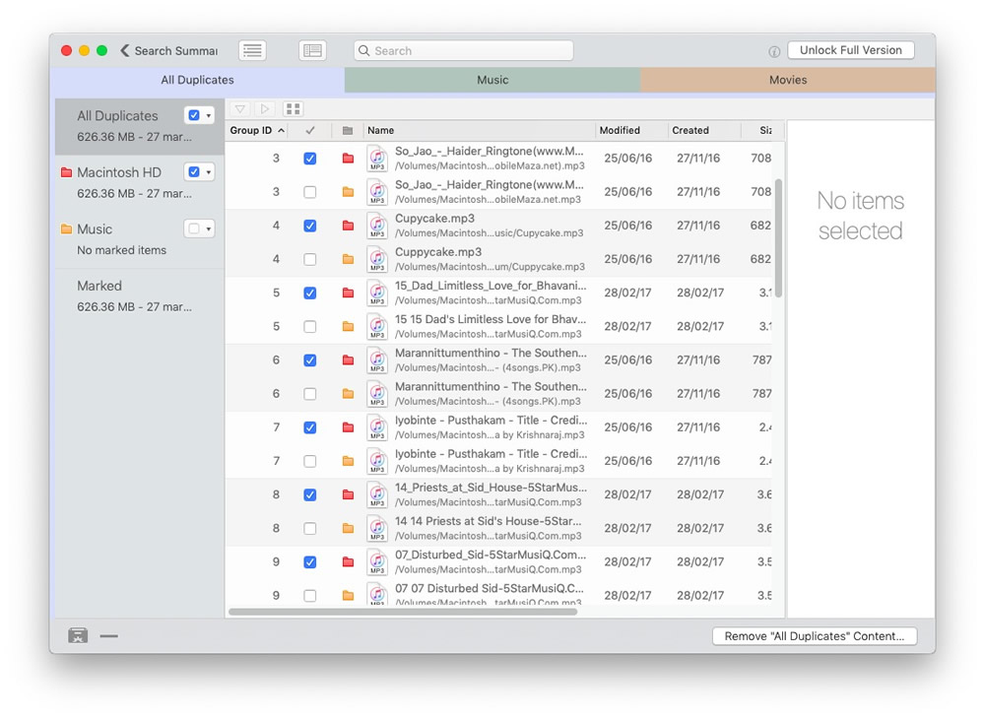
Task: Click the MP3 file icon for Cupycake.mp3
Action: (x=377, y=226)
